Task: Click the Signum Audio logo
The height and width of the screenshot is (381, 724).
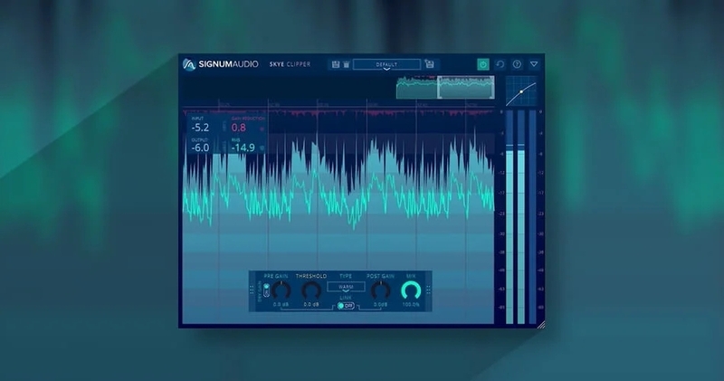Action: tap(220, 64)
